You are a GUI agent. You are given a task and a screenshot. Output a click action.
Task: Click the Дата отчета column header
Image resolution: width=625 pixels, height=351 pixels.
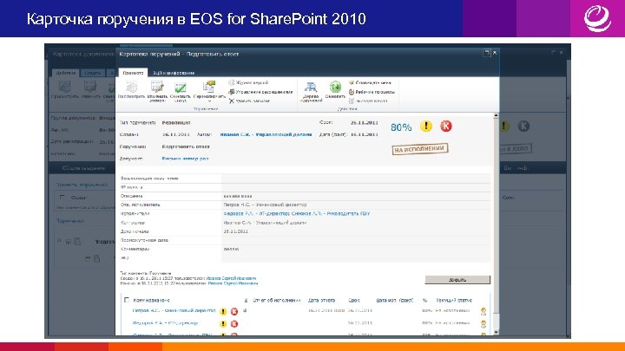click(x=321, y=300)
